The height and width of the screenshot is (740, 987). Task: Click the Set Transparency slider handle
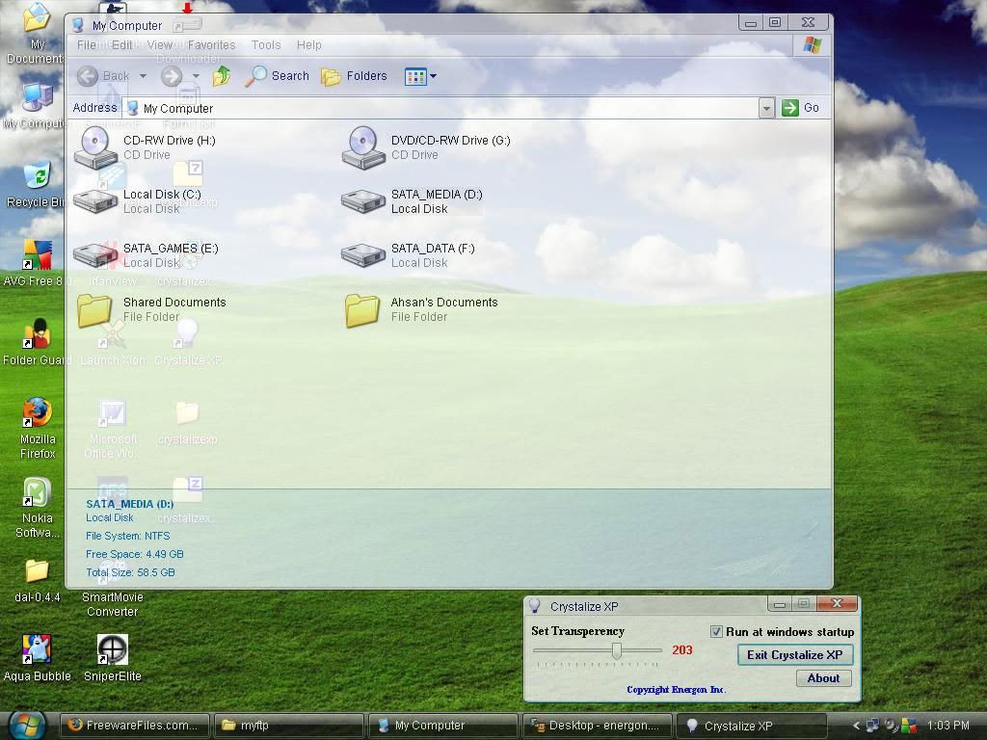pos(617,651)
